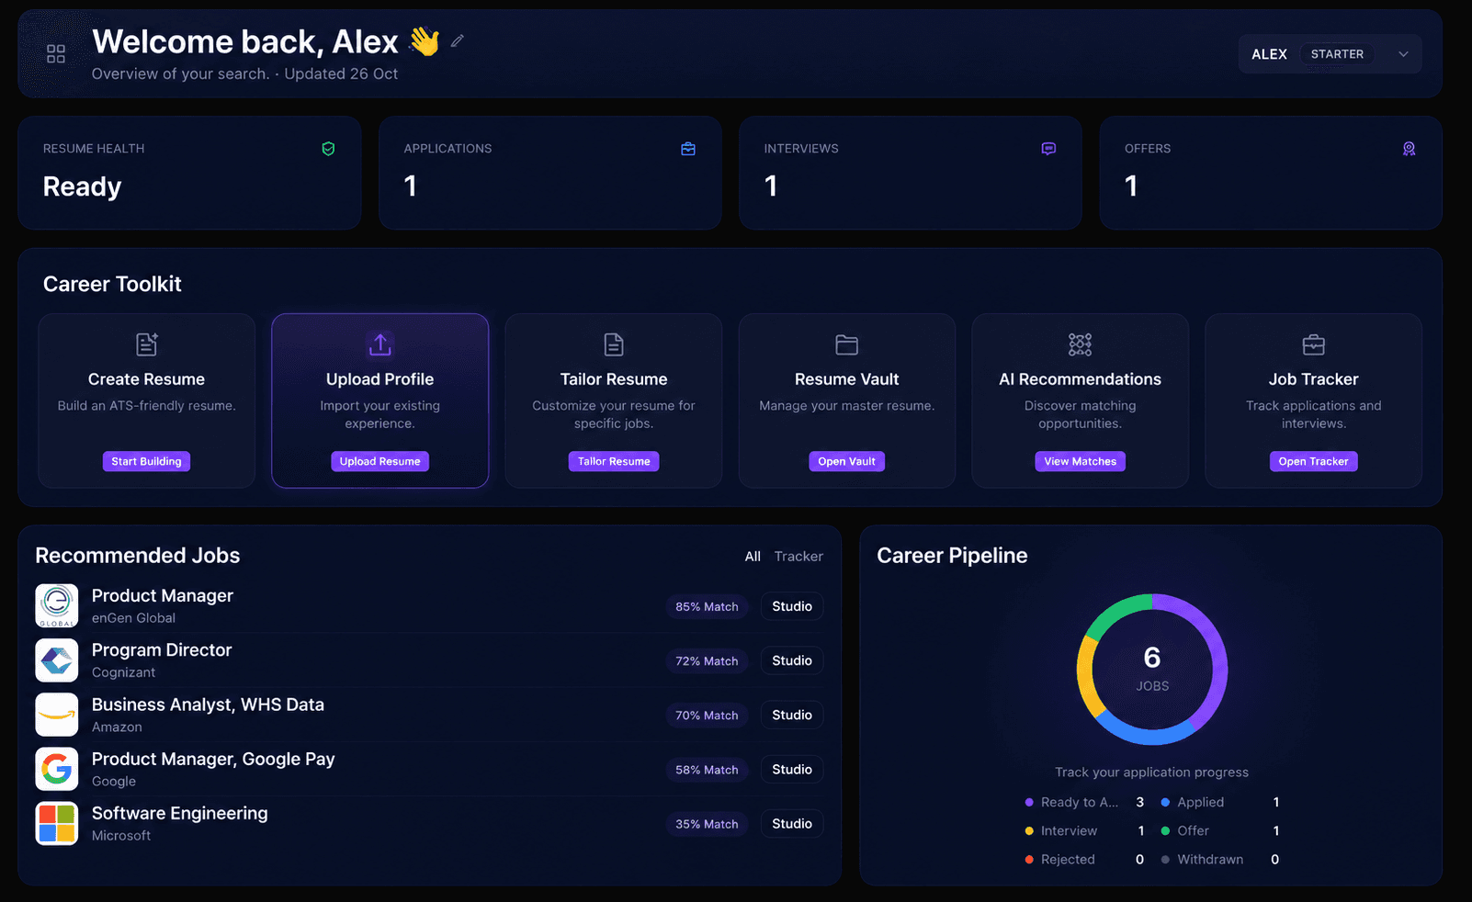Viewport: 1472px width, 902px height.
Task: Click the View Matches button
Action: coord(1081,461)
